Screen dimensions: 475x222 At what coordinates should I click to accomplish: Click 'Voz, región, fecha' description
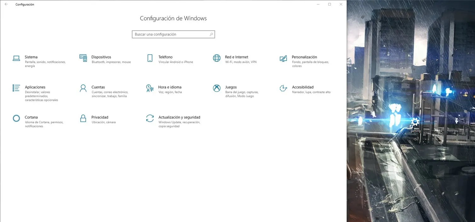[x=170, y=92]
